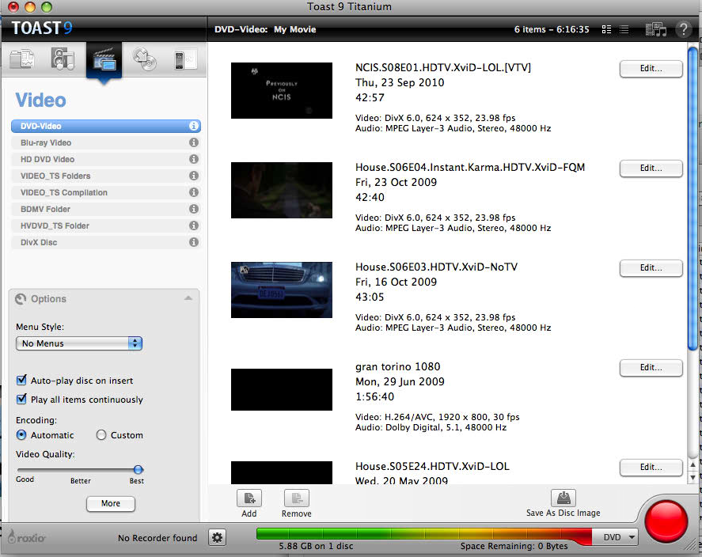The image size is (702, 557).
Task: Click the More options button
Action: 111,504
